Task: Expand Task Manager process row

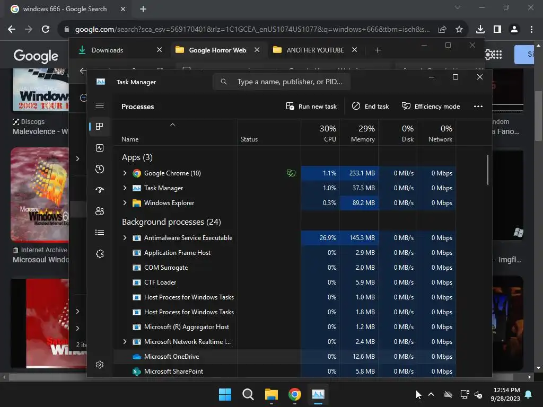Action: pos(125,188)
